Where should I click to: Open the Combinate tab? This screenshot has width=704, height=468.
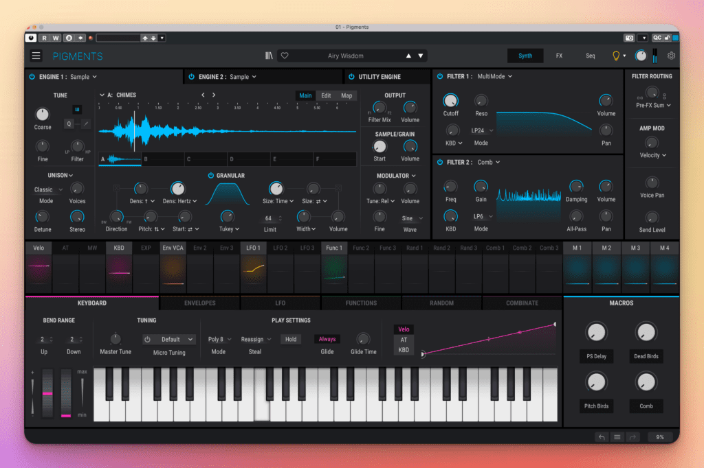pyautogui.click(x=522, y=303)
